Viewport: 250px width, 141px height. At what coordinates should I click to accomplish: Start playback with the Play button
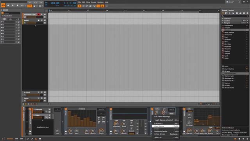(13, 5)
